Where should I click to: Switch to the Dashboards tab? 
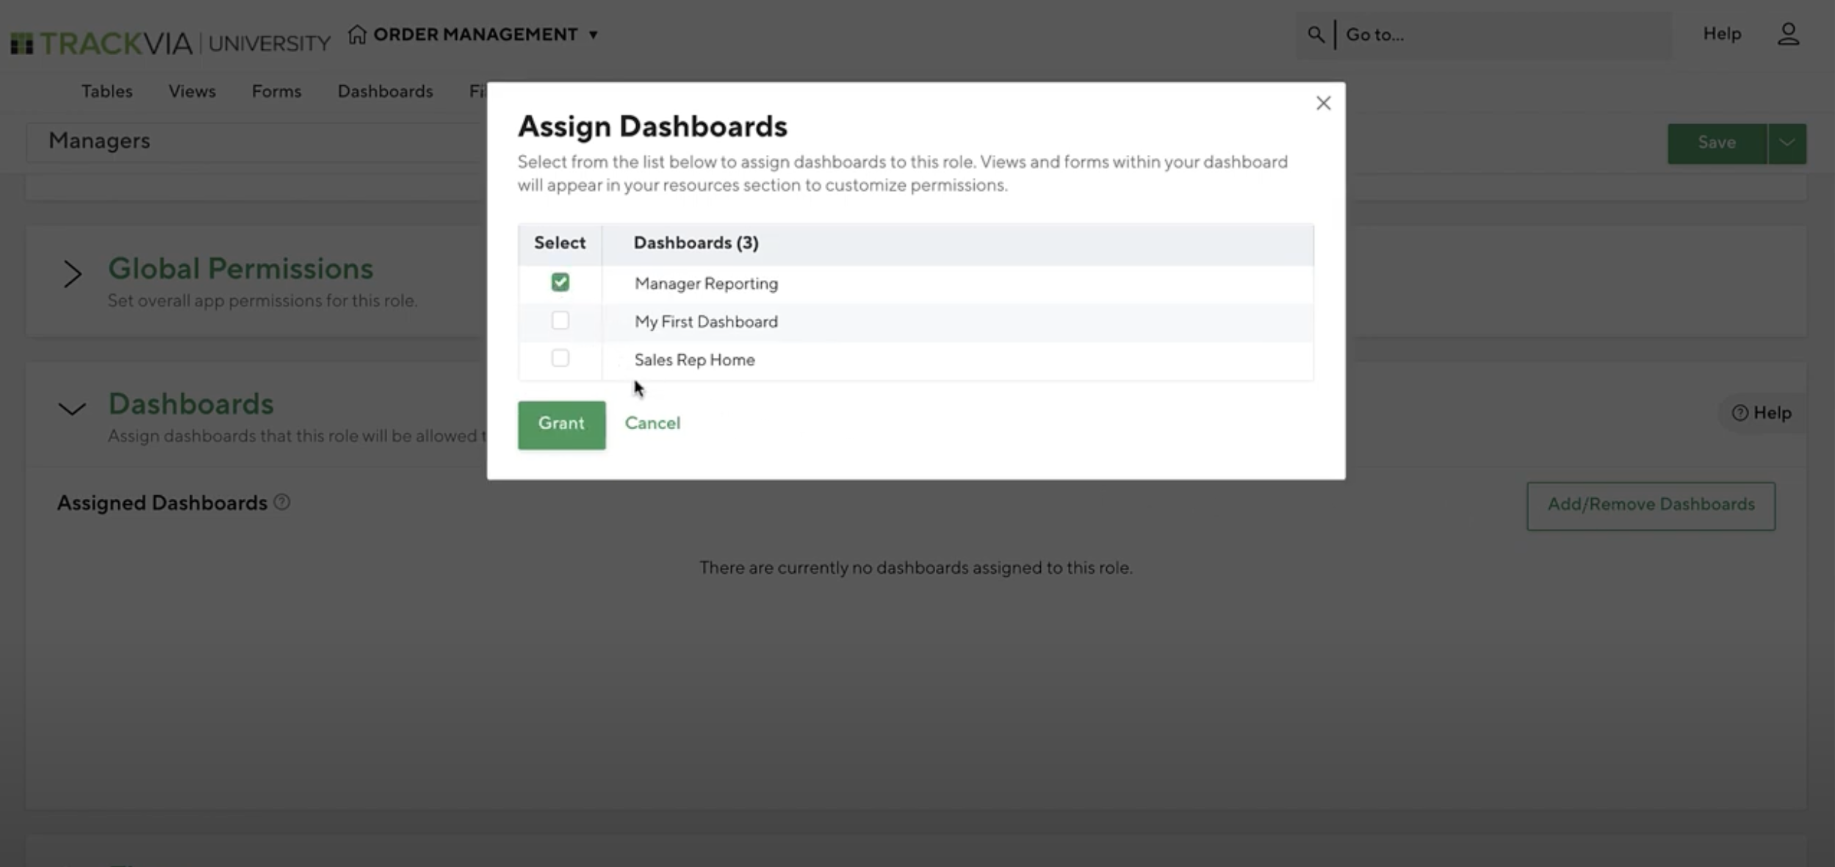tap(385, 91)
